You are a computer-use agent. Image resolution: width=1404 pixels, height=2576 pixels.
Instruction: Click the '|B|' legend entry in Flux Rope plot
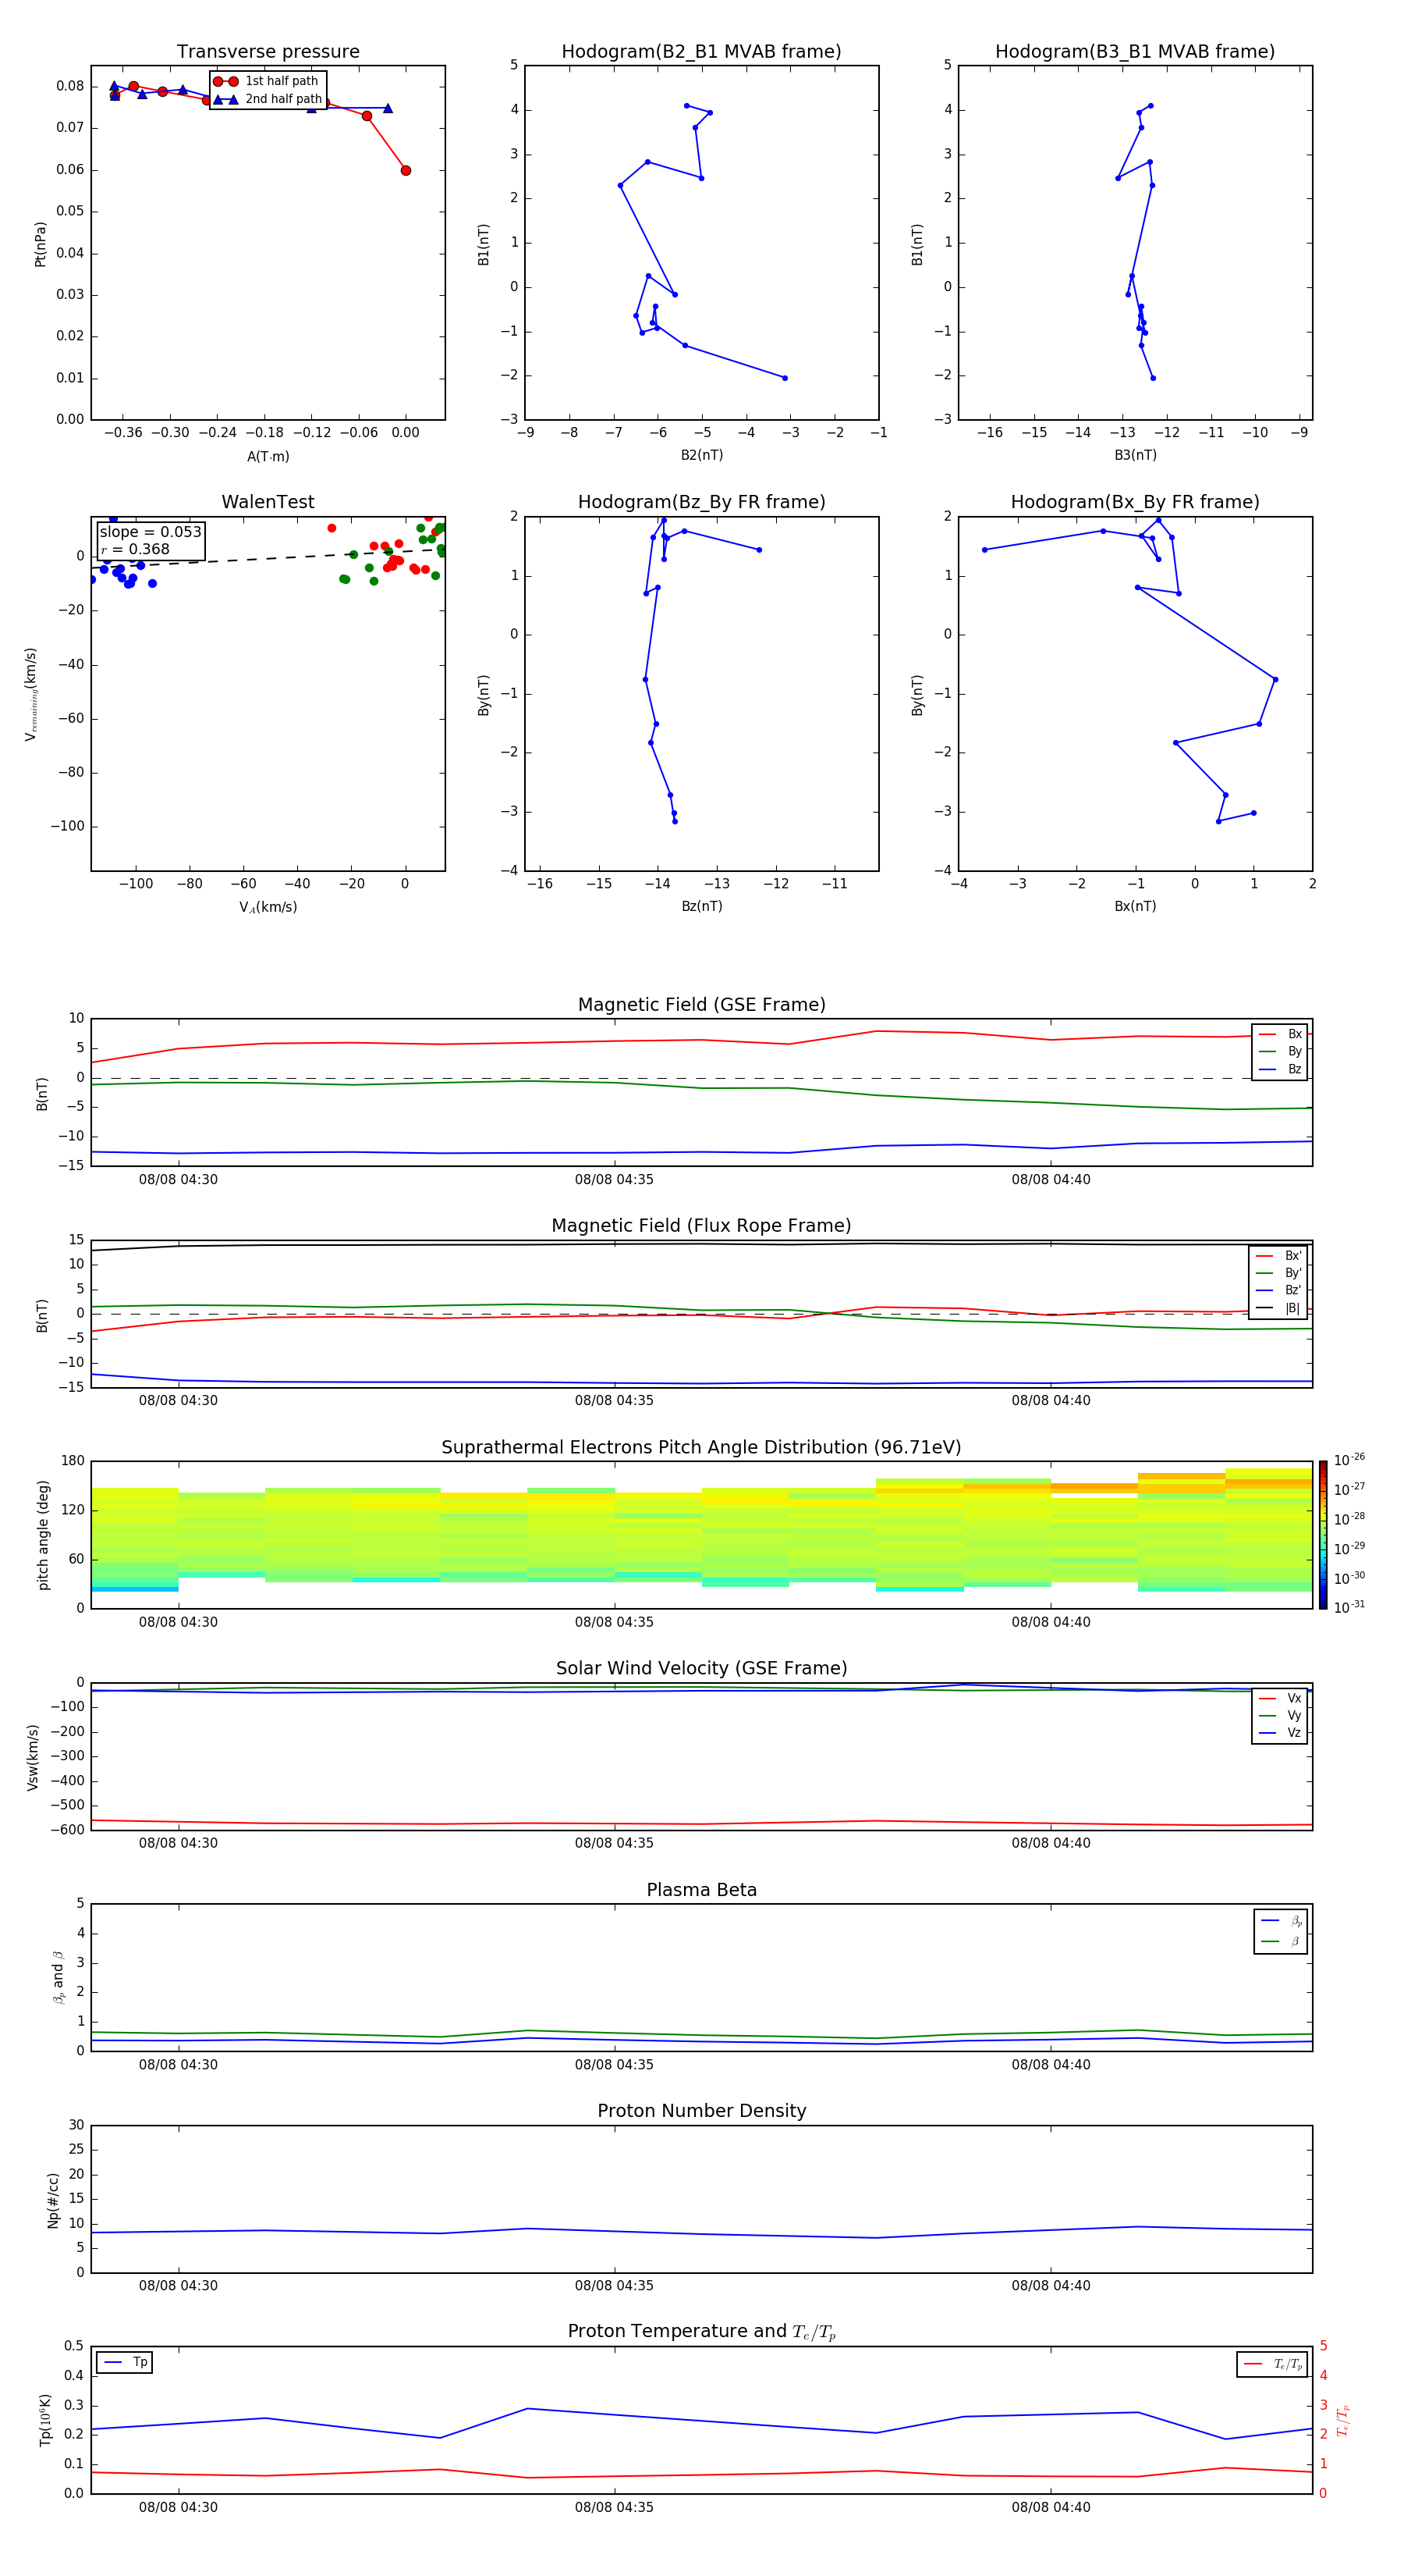[x=1279, y=1308]
